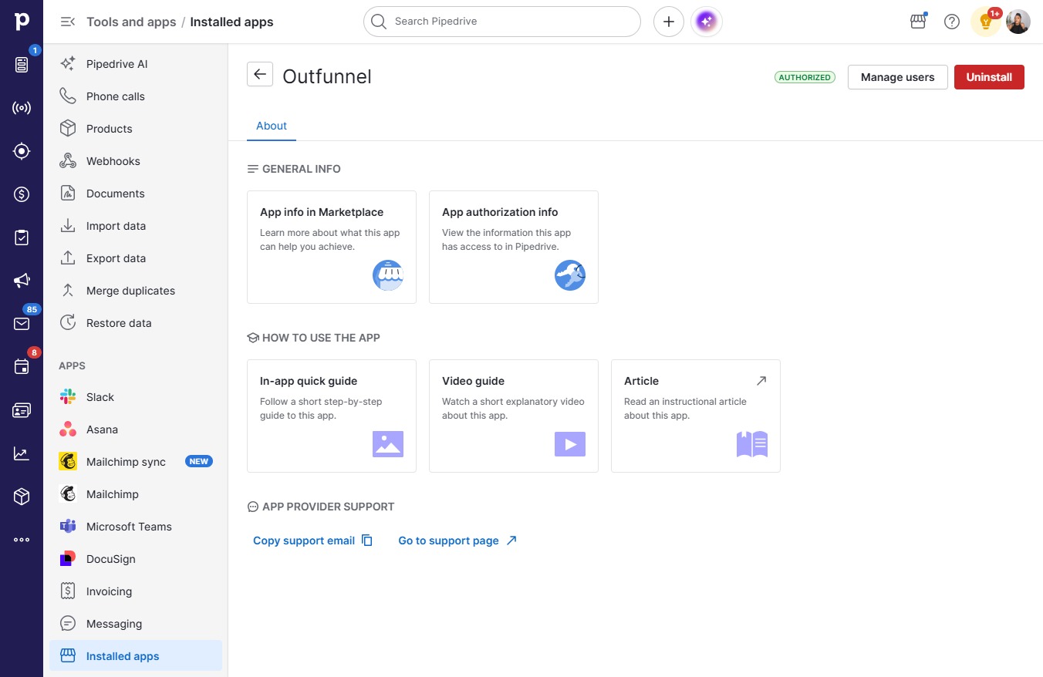Open Deals dollar icon in left rail
The height and width of the screenshot is (677, 1043).
[22, 194]
